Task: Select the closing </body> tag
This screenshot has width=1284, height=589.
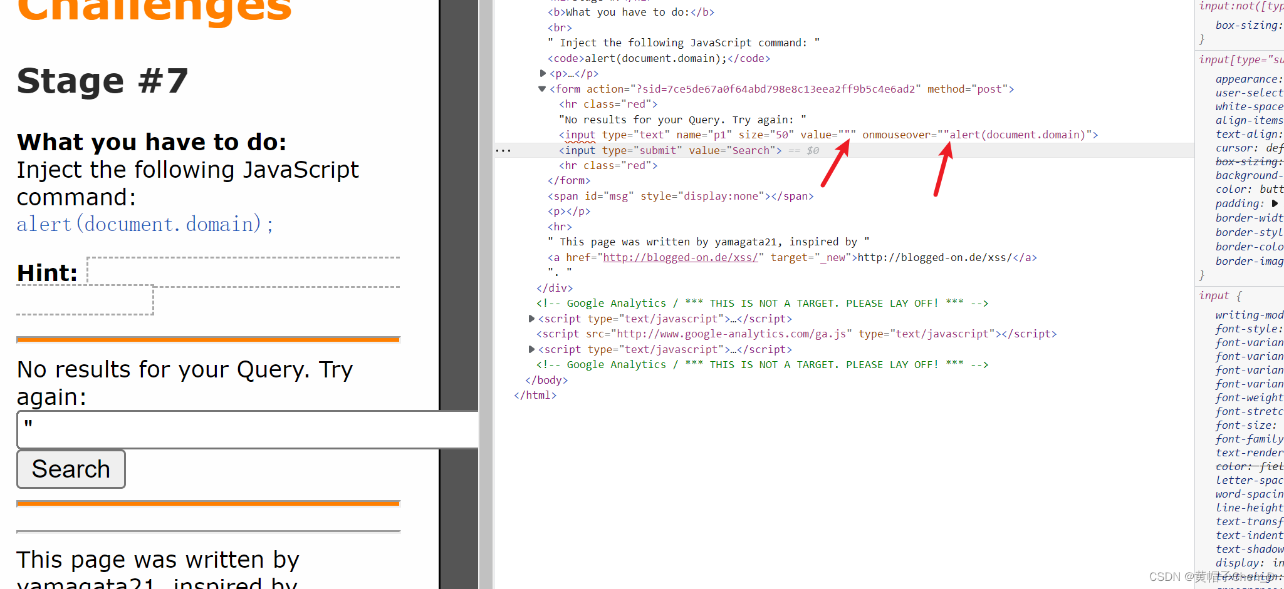Action: (x=546, y=380)
